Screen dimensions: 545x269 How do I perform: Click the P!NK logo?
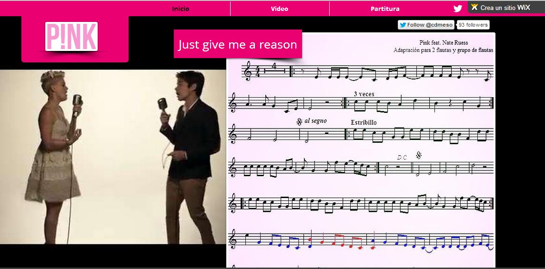(x=71, y=37)
